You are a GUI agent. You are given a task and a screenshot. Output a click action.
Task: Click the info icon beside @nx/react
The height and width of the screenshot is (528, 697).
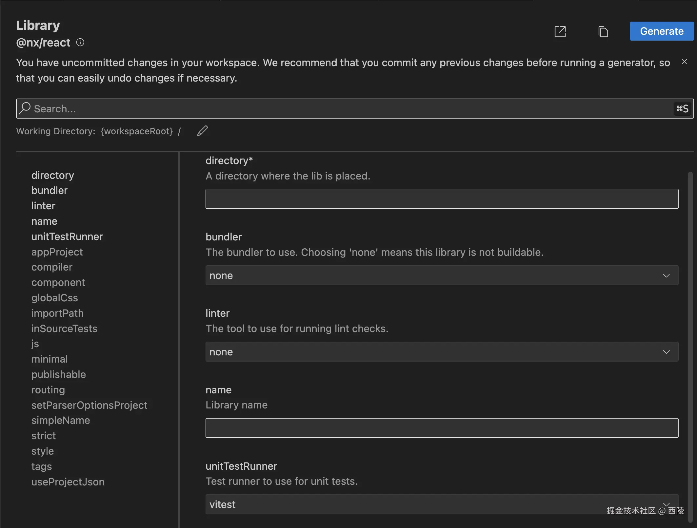[x=80, y=43]
